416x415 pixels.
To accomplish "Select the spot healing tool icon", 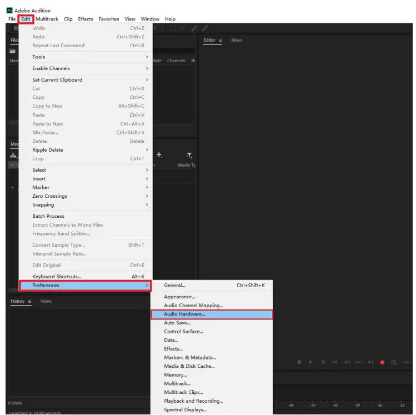I will (204, 28).
